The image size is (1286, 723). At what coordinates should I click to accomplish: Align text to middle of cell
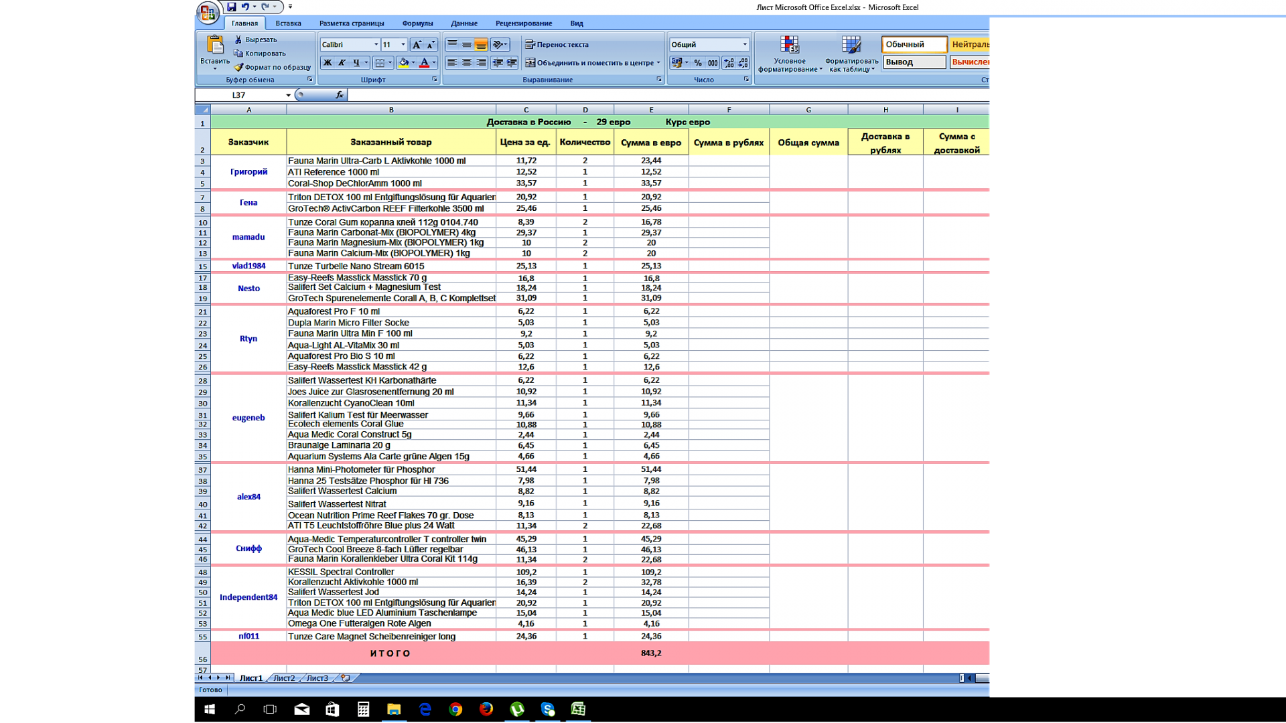[467, 45]
